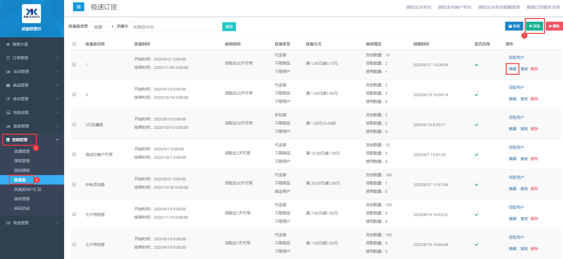The image size is (563, 259).
Task: Open 微信公众平台 link
Action: click(418, 7)
